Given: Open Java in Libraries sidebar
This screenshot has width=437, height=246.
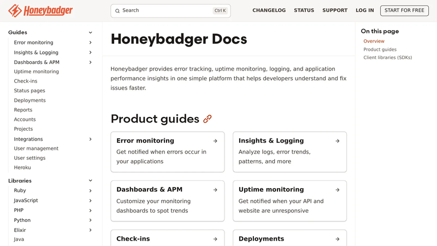Looking at the screenshot, I should click(x=19, y=239).
